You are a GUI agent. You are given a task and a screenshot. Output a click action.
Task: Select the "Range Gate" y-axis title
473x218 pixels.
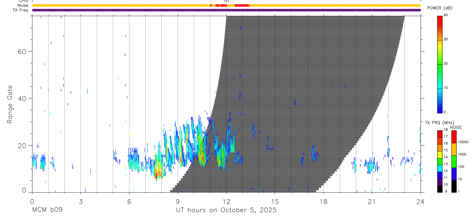10,104
